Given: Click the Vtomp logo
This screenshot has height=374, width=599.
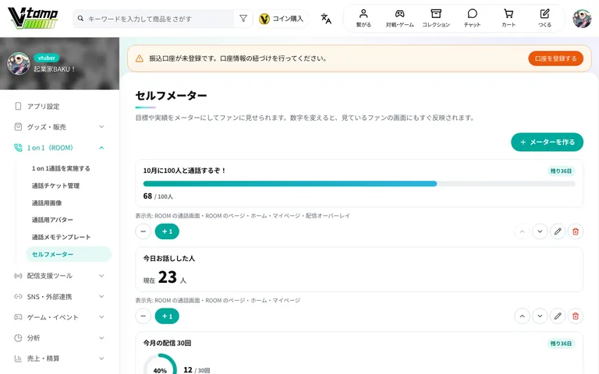Looking at the screenshot, I should tap(33, 19).
